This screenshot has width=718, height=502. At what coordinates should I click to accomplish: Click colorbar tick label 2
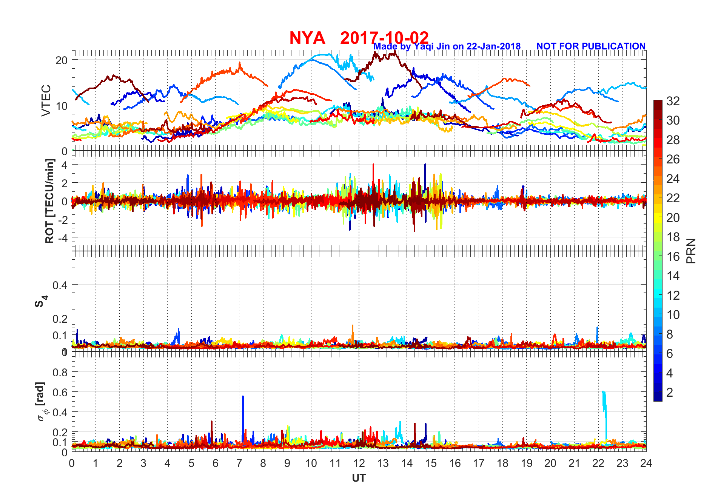[x=670, y=392]
